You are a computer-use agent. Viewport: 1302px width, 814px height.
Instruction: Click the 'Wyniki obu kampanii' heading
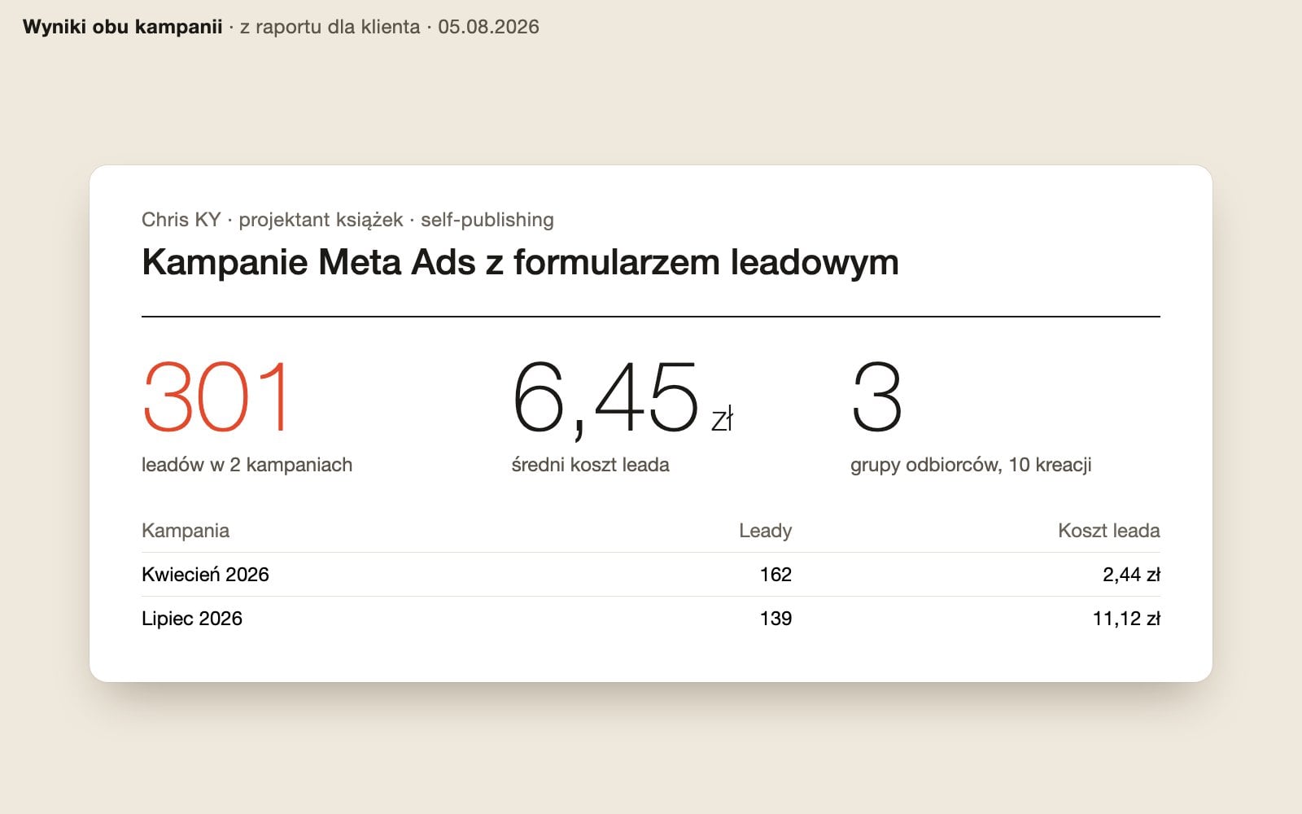point(122,27)
